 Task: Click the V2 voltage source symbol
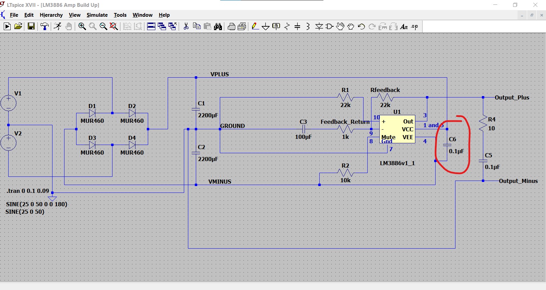[8, 143]
